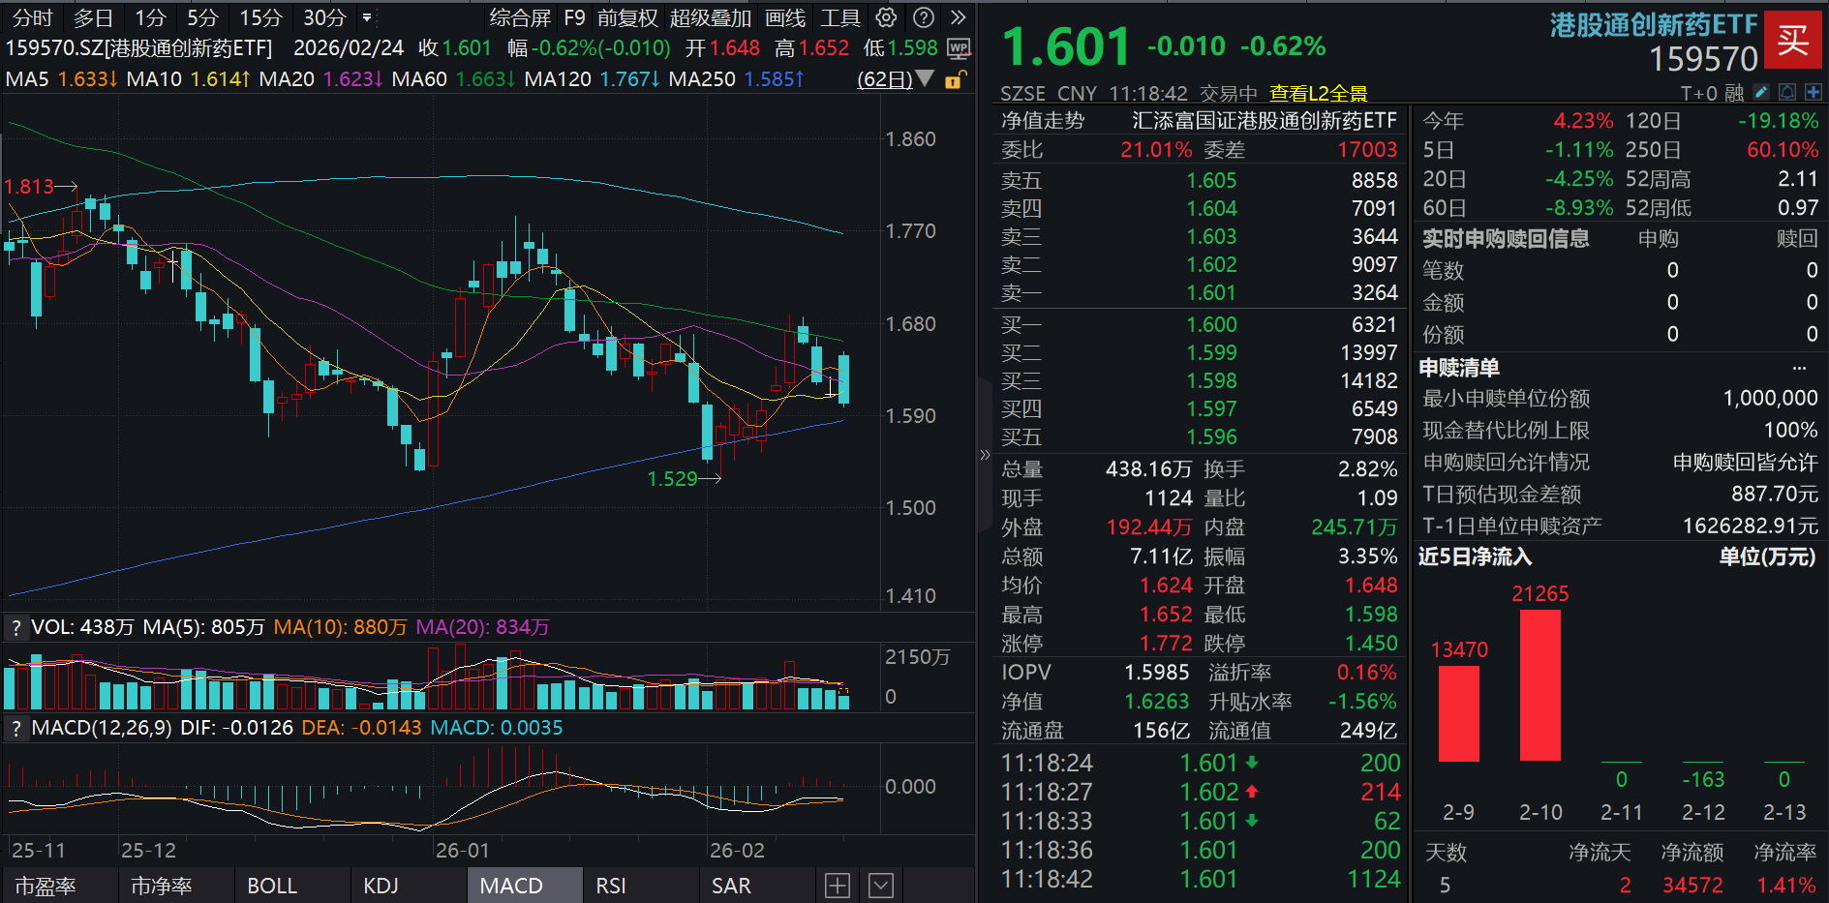Click the help question-mark icon

point(922,16)
